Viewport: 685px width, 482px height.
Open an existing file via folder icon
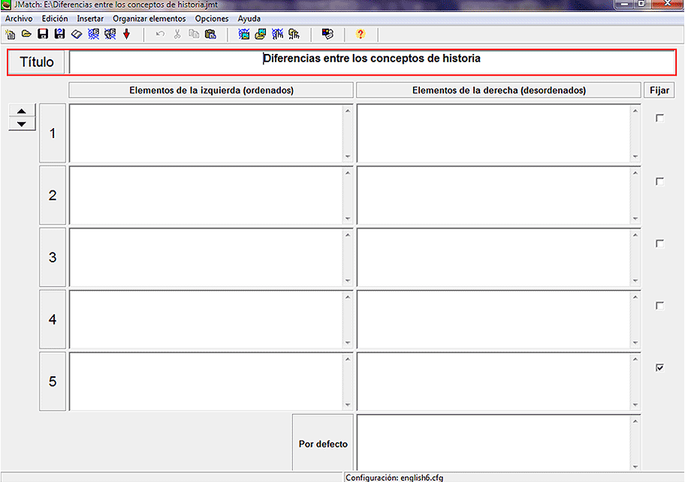[x=26, y=34]
